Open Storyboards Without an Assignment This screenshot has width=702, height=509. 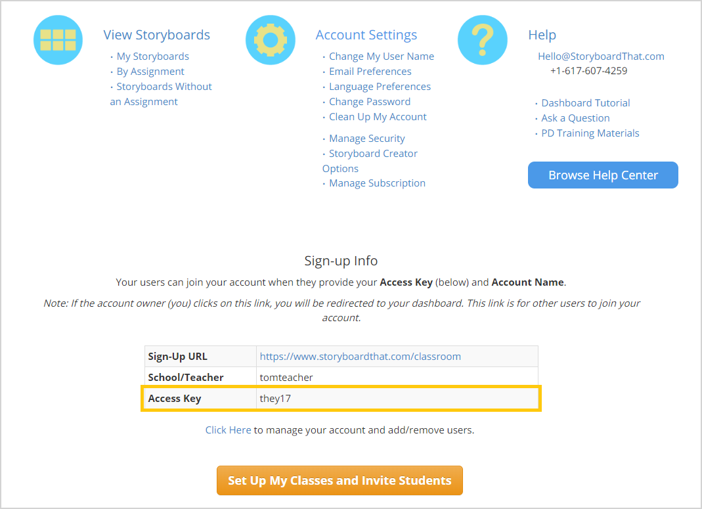tap(161, 94)
